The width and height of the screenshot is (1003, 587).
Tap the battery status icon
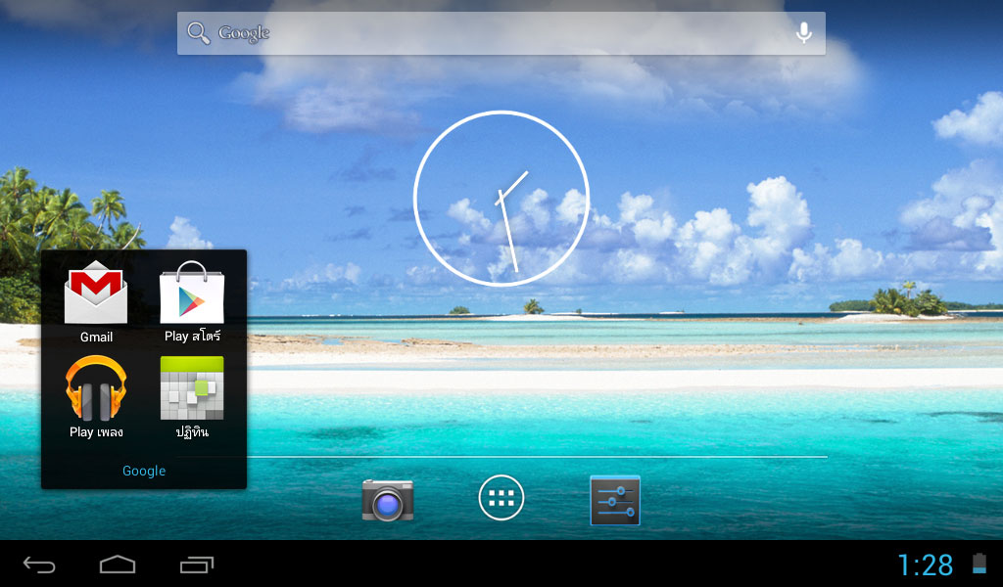[x=979, y=564]
